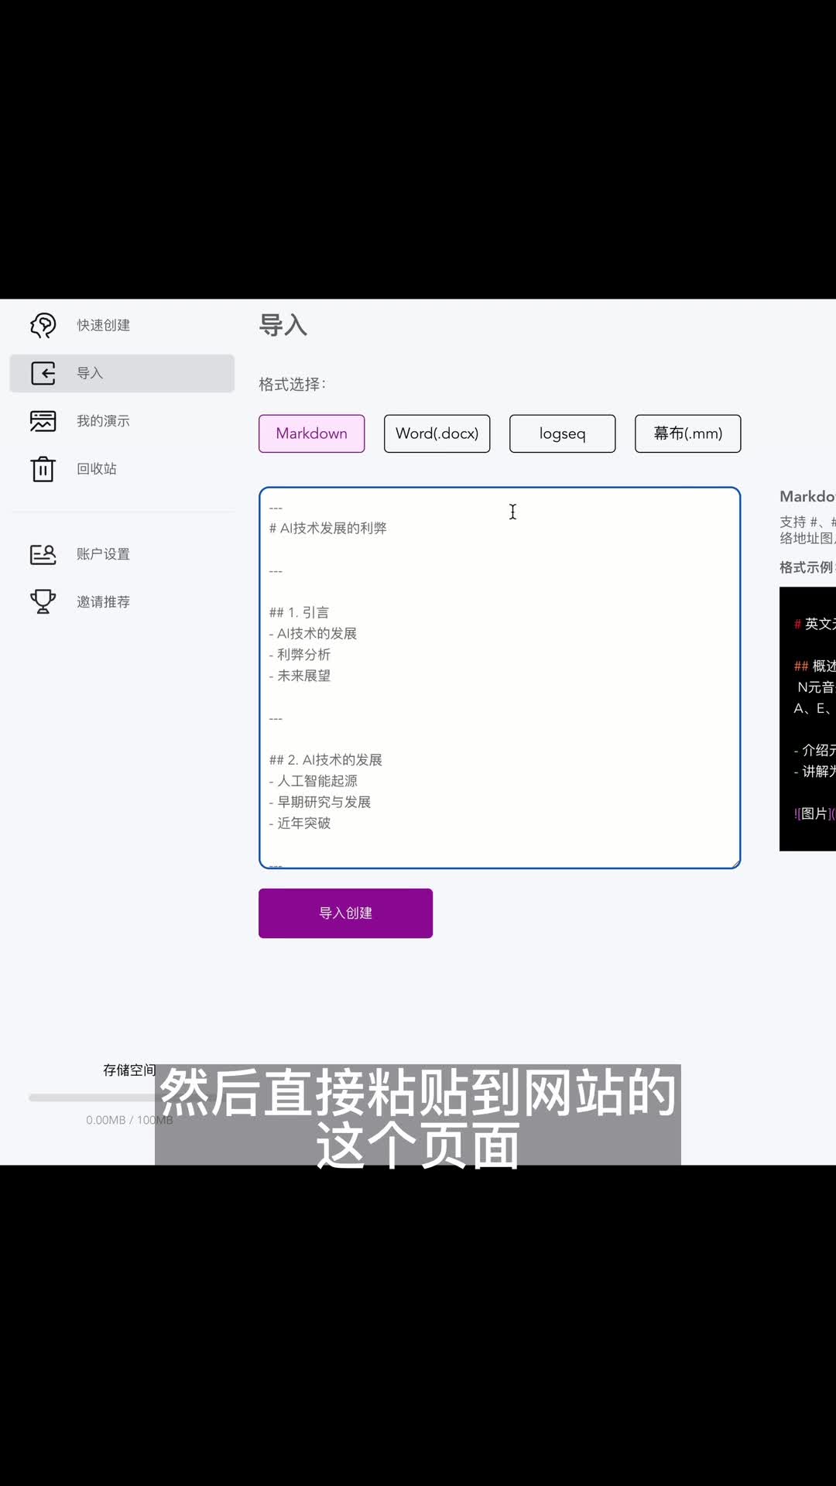Open 邀请推荐 label in sidebar
Viewport: 836px width, 1486px height.
103,602
